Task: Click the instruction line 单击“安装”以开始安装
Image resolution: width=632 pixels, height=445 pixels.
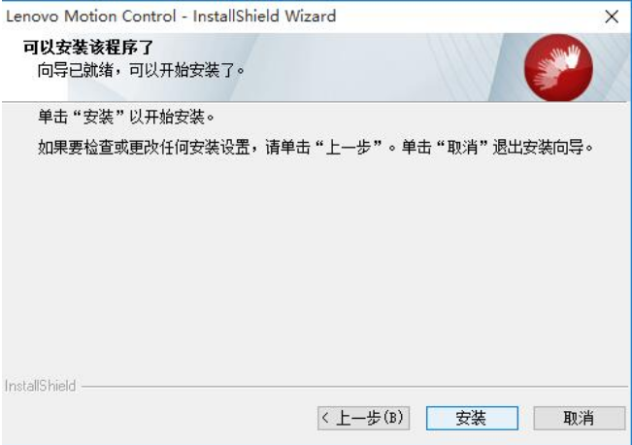Action: point(126,117)
